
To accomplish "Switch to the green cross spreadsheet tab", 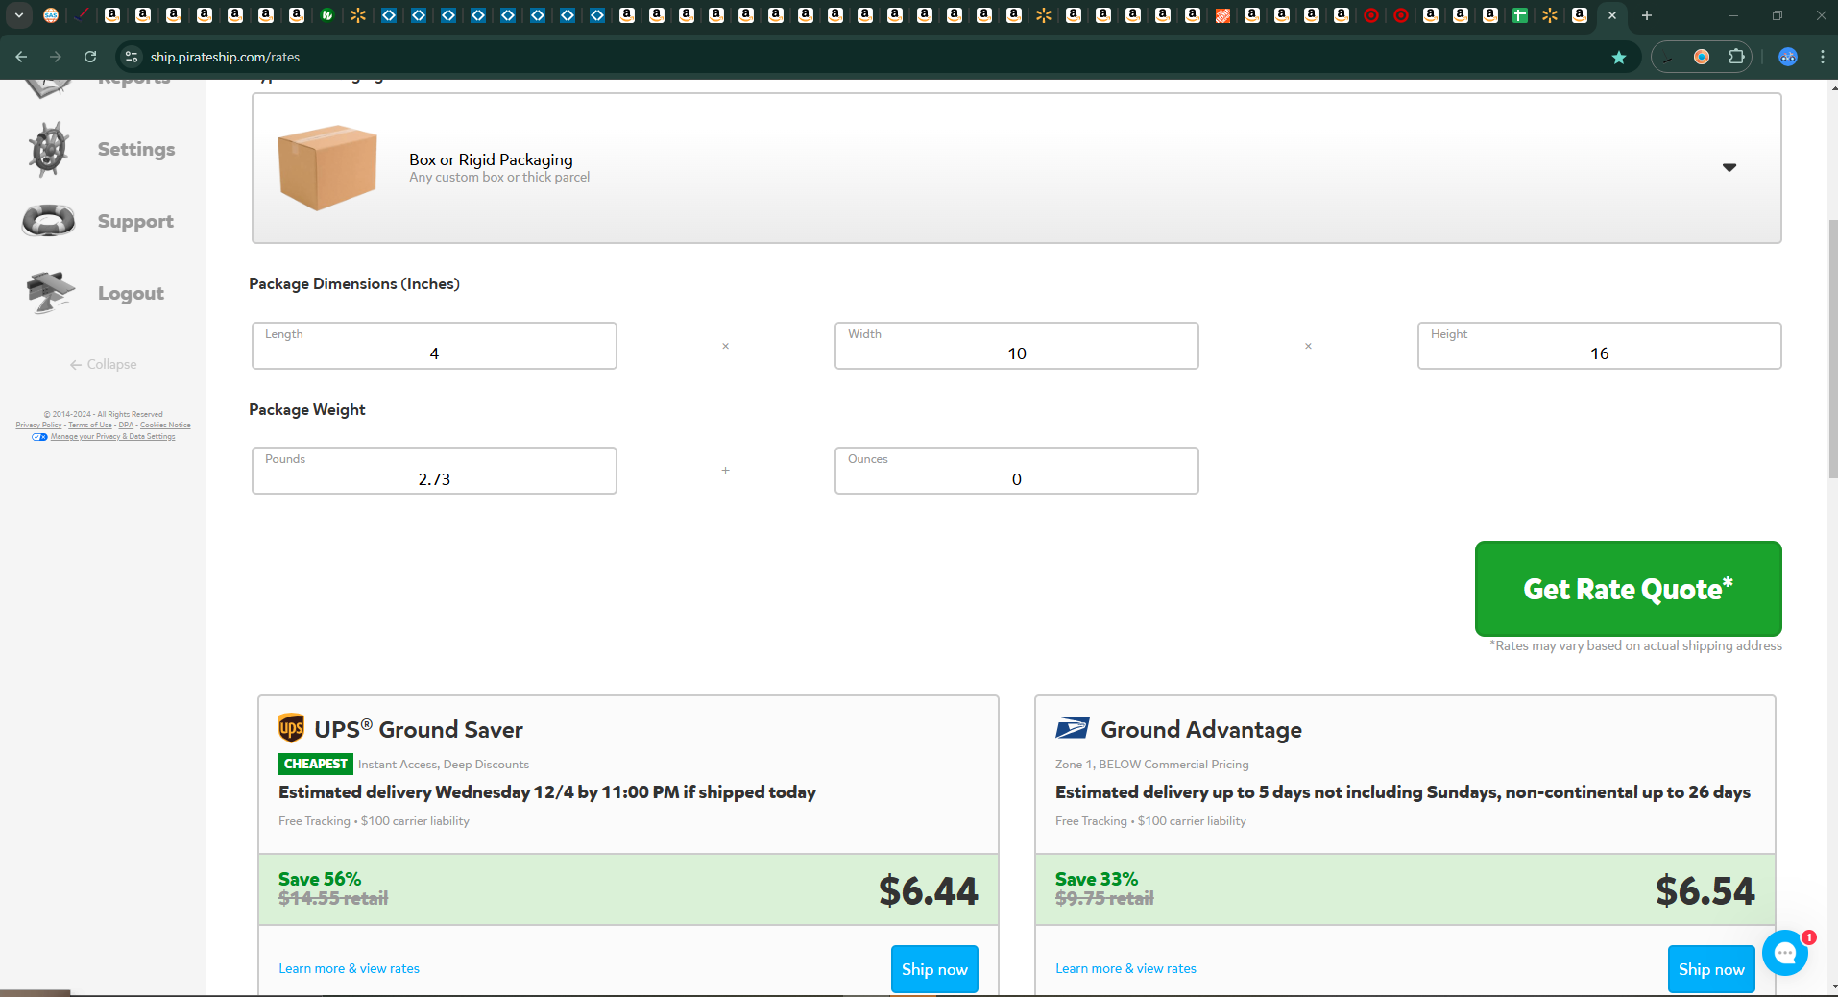I will point(1520,15).
